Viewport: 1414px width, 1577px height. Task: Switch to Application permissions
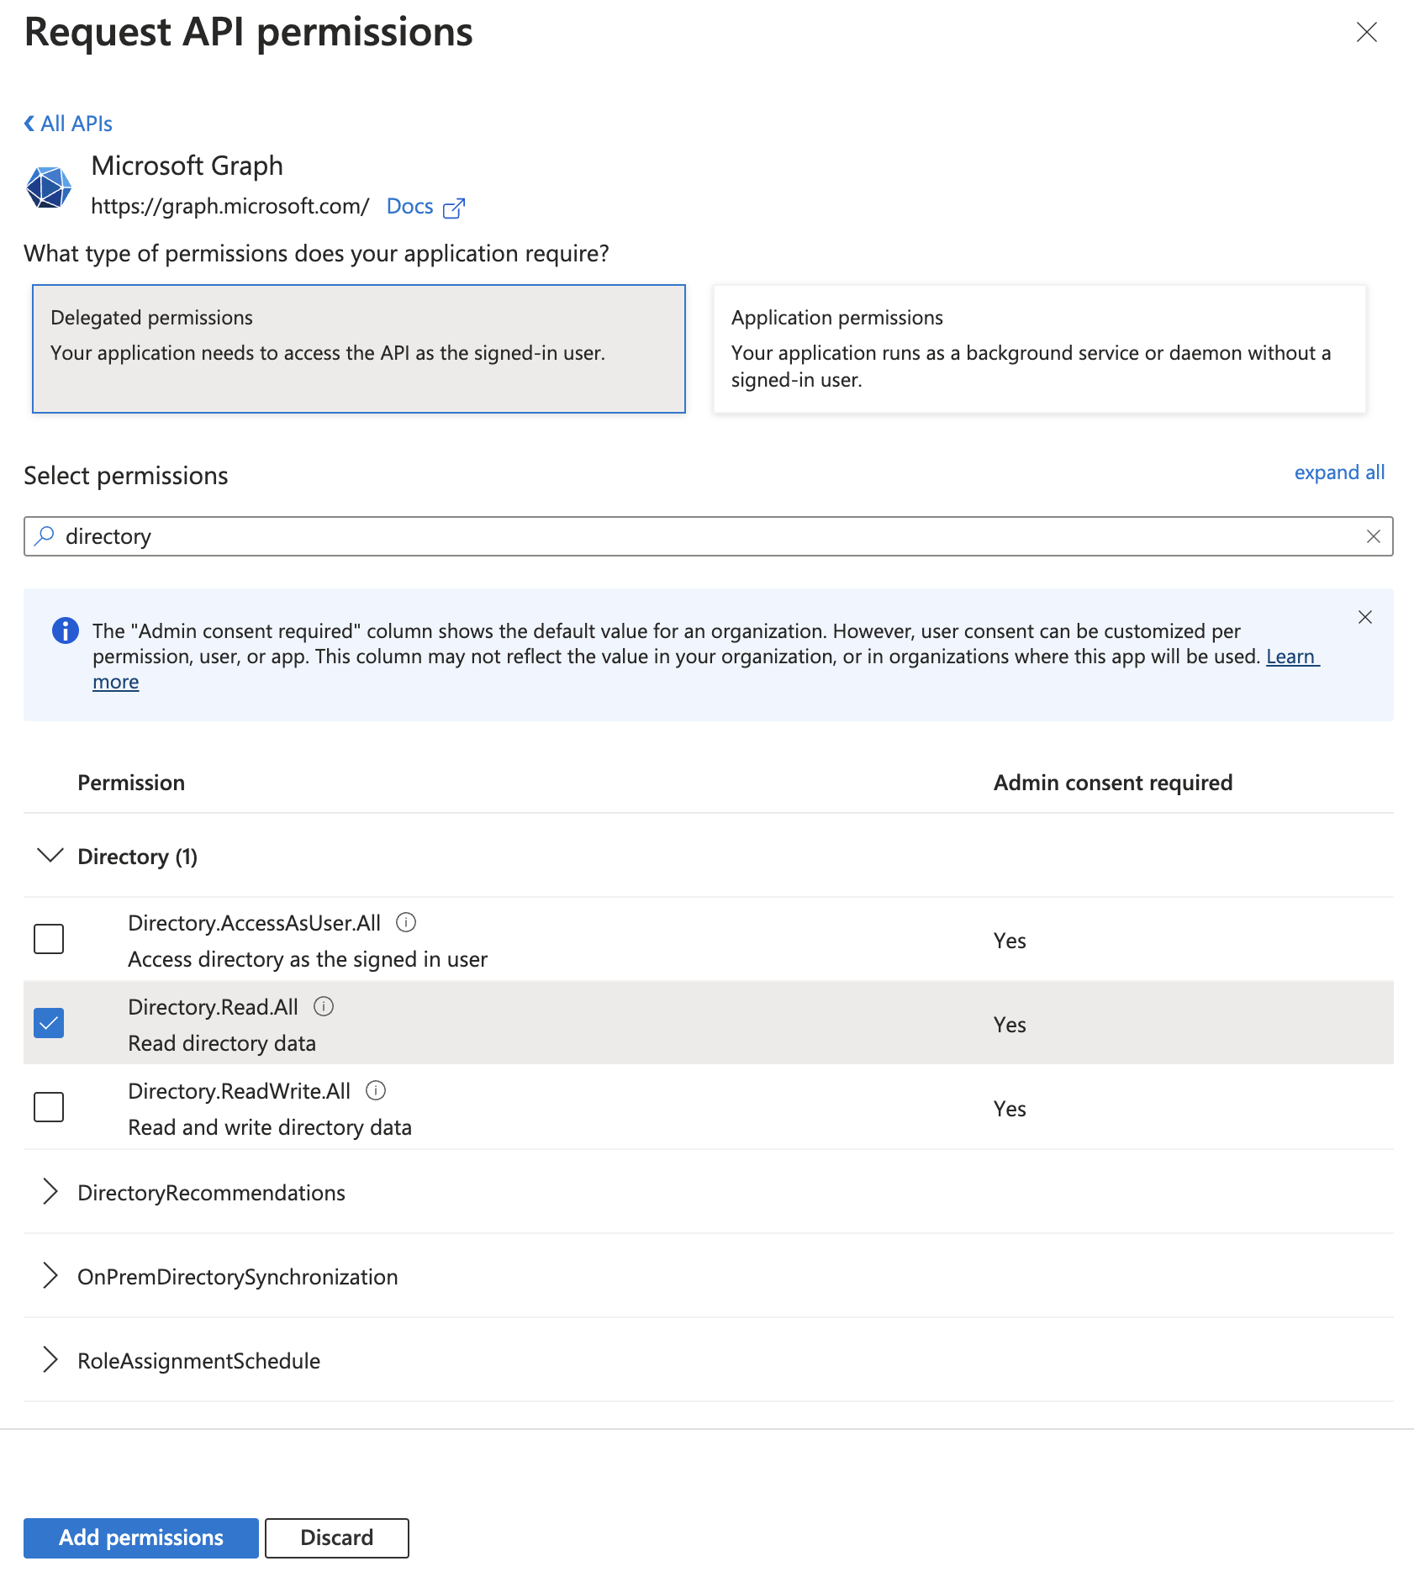coord(1039,349)
